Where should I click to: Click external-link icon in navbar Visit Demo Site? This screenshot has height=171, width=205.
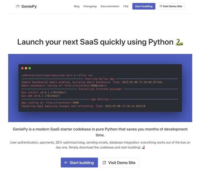point(161,6)
